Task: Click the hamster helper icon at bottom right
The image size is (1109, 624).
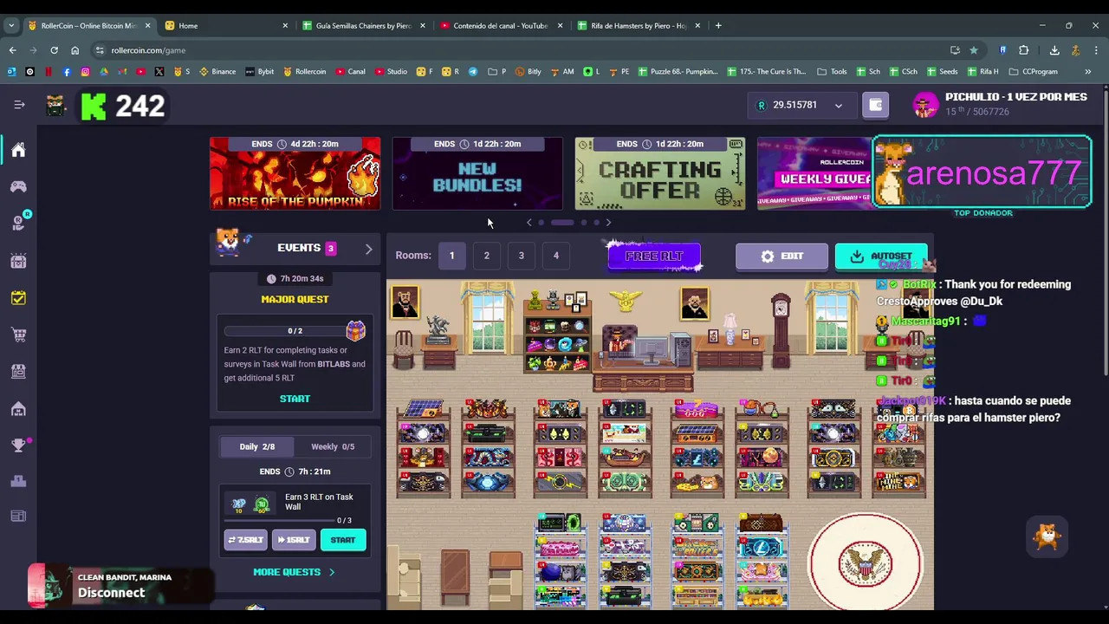Action: tap(1047, 536)
